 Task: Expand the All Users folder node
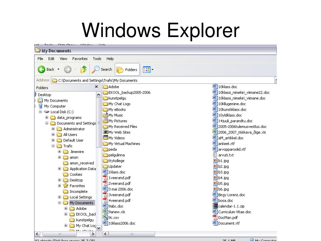(x=53, y=135)
